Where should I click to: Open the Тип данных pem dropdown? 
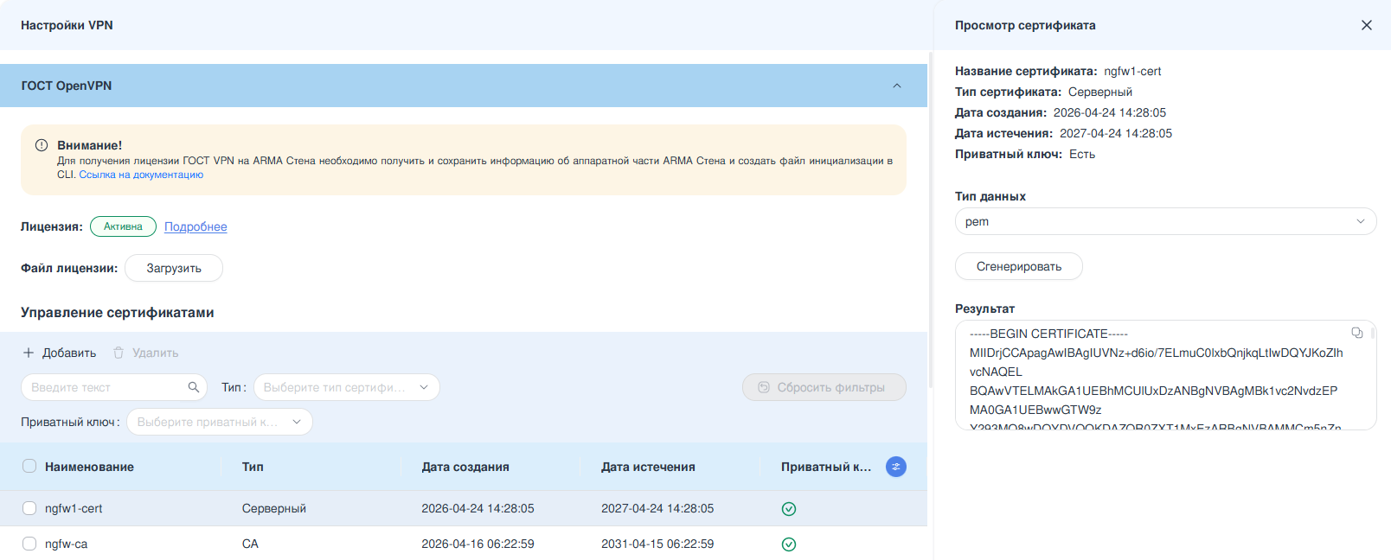pyautogui.click(x=1165, y=221)
